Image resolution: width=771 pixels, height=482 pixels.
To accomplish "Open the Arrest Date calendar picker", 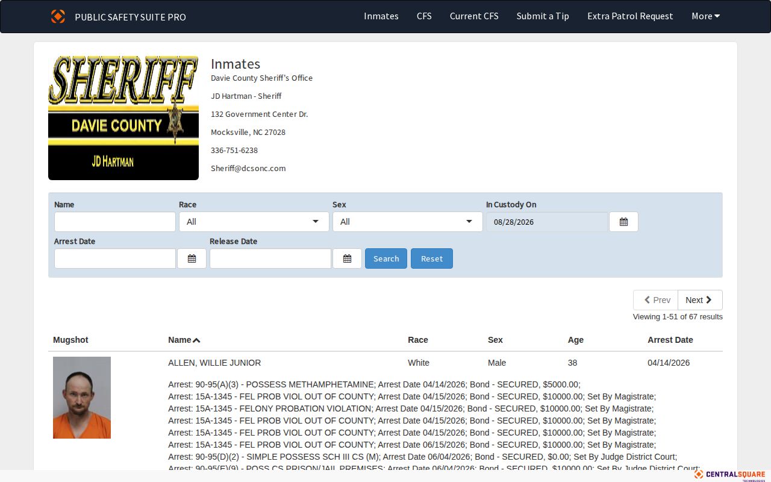I will (192, 258).
